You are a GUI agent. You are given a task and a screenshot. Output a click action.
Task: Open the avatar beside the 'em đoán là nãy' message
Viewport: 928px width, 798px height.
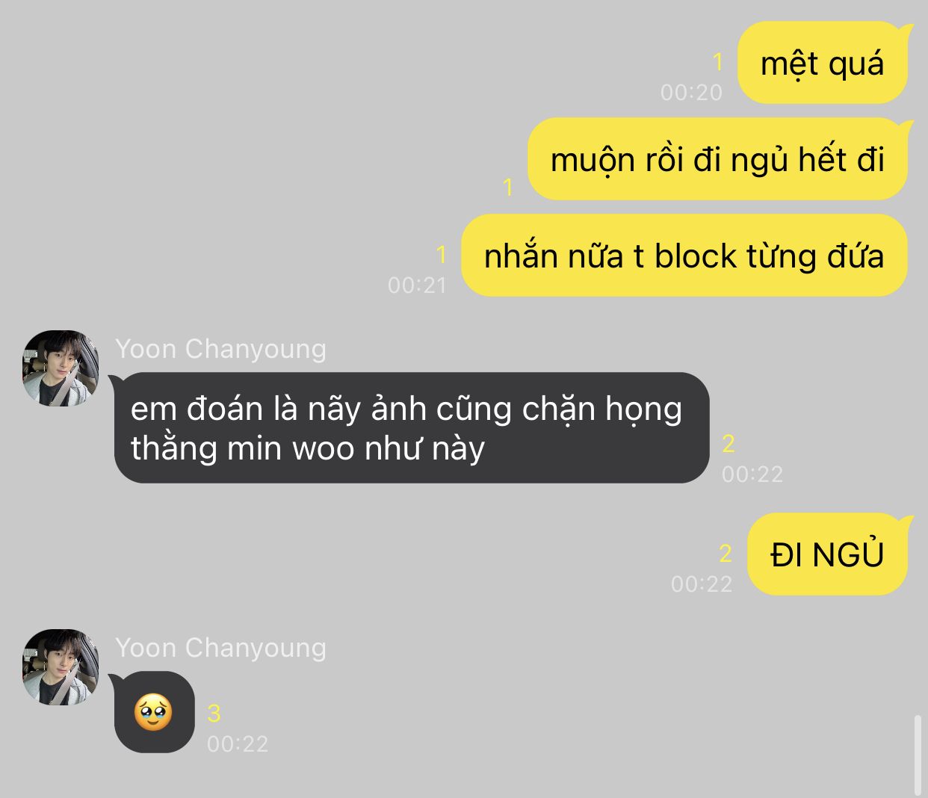[x=61, y=368]
